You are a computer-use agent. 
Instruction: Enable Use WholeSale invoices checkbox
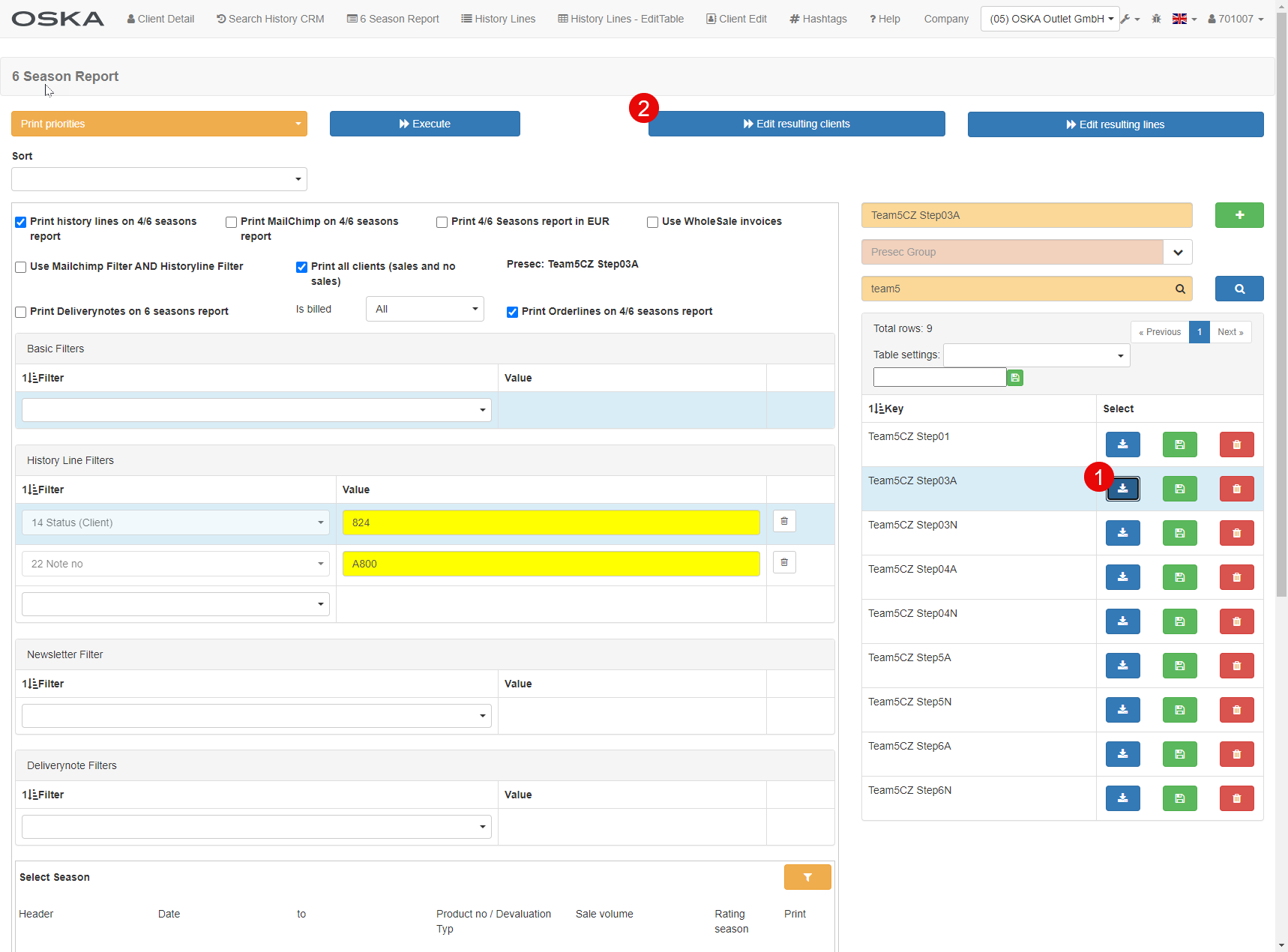tap(652, 222)
